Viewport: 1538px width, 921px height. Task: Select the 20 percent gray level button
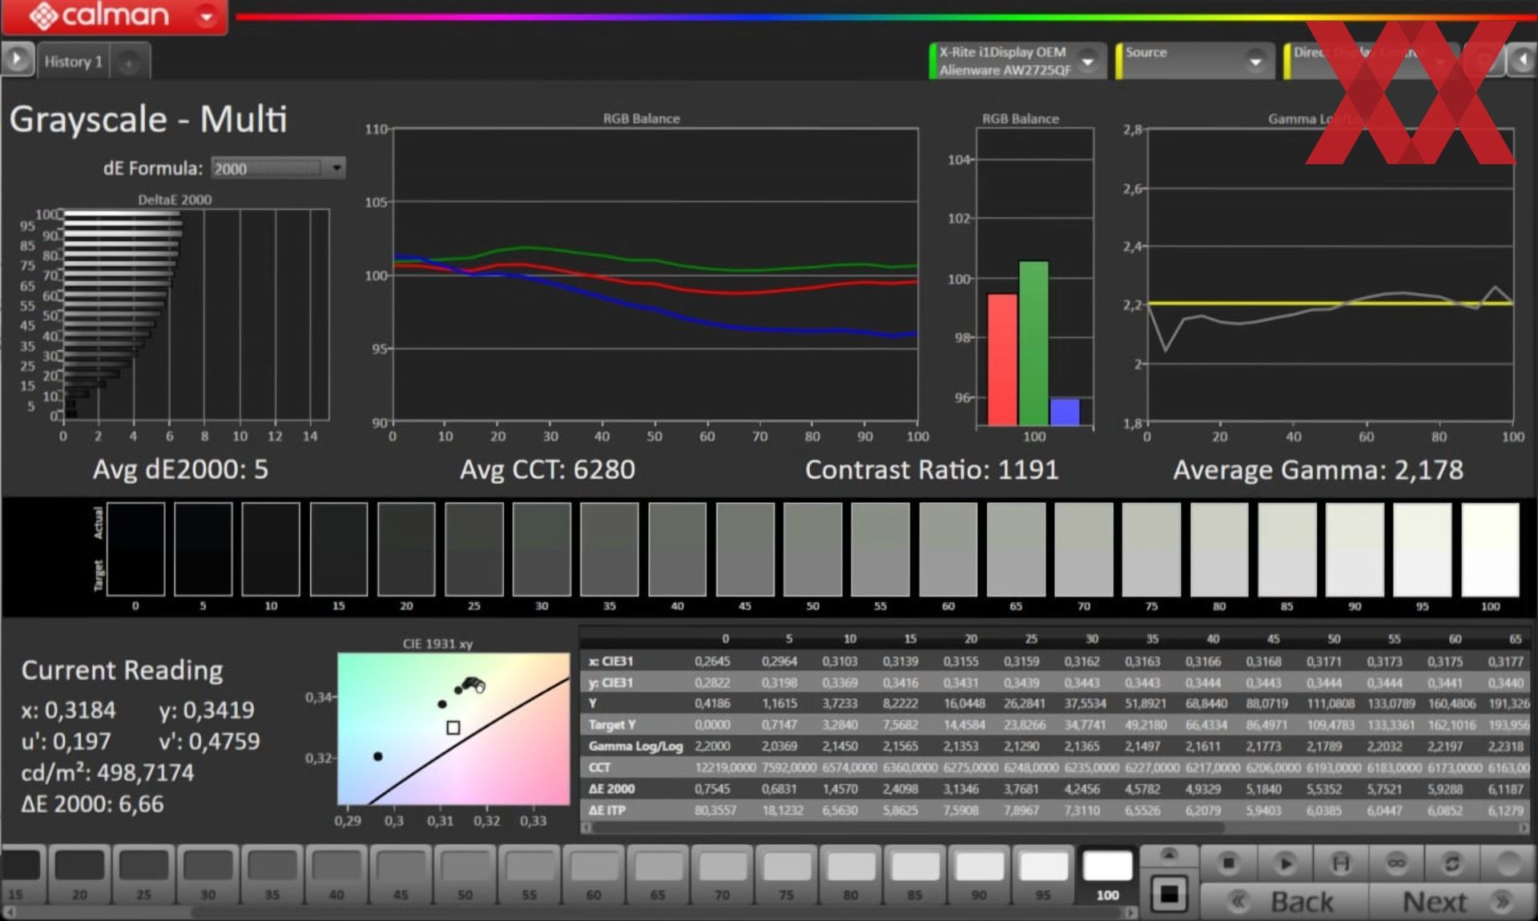coord(79,875)
